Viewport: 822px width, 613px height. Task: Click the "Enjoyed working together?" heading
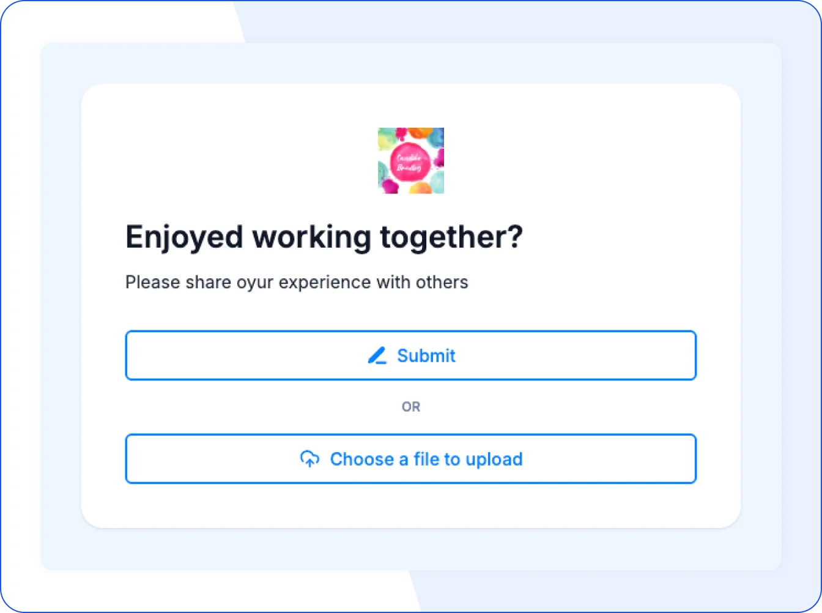(324, 237)
